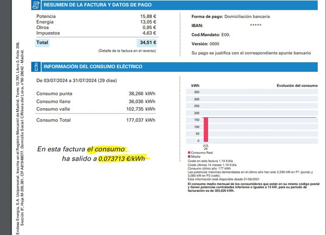Click the Impuestos amount 4,63 €
The image size is (326, 235).
coord(149,33)
